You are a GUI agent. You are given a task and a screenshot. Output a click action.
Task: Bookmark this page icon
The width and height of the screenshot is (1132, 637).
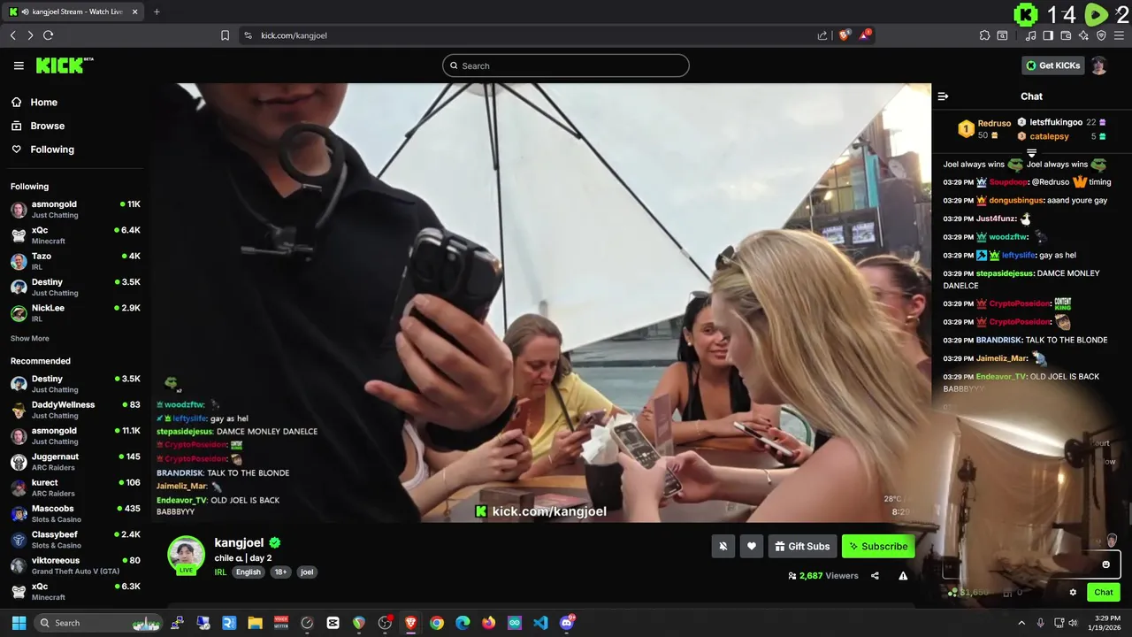[225, 35]
